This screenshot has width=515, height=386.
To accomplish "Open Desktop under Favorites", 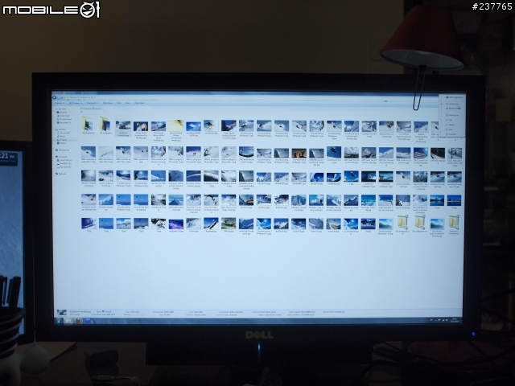I will point(62,113).
